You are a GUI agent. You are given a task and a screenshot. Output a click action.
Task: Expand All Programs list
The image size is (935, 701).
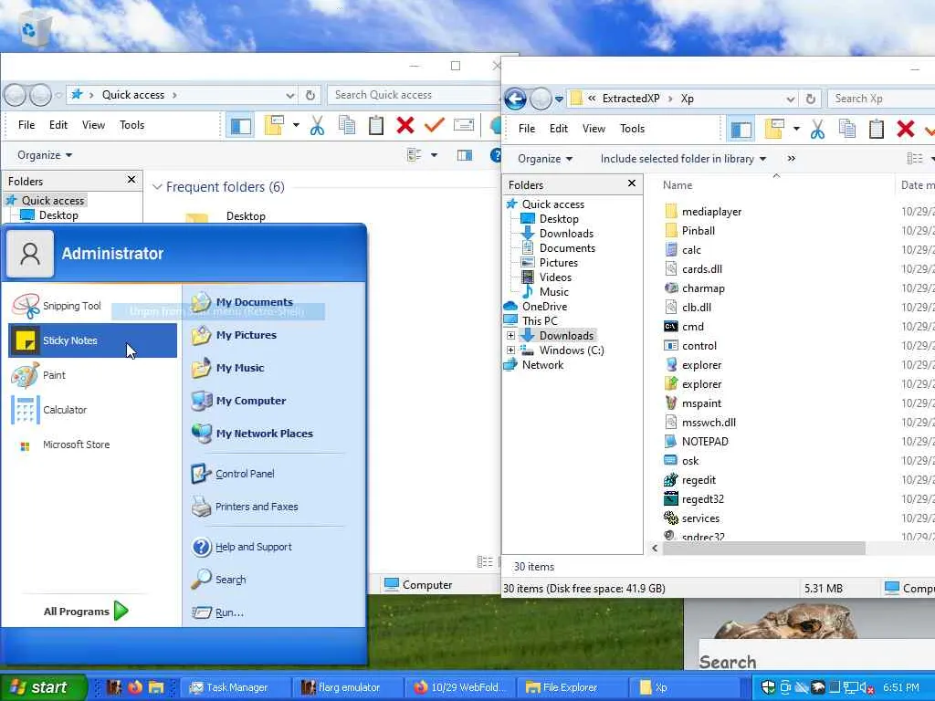pos(86,611)
